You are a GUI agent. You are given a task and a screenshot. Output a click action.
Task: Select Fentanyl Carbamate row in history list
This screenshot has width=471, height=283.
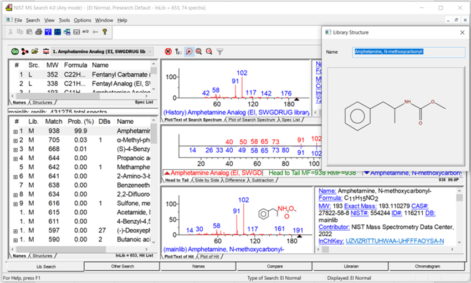pos(80,74)
